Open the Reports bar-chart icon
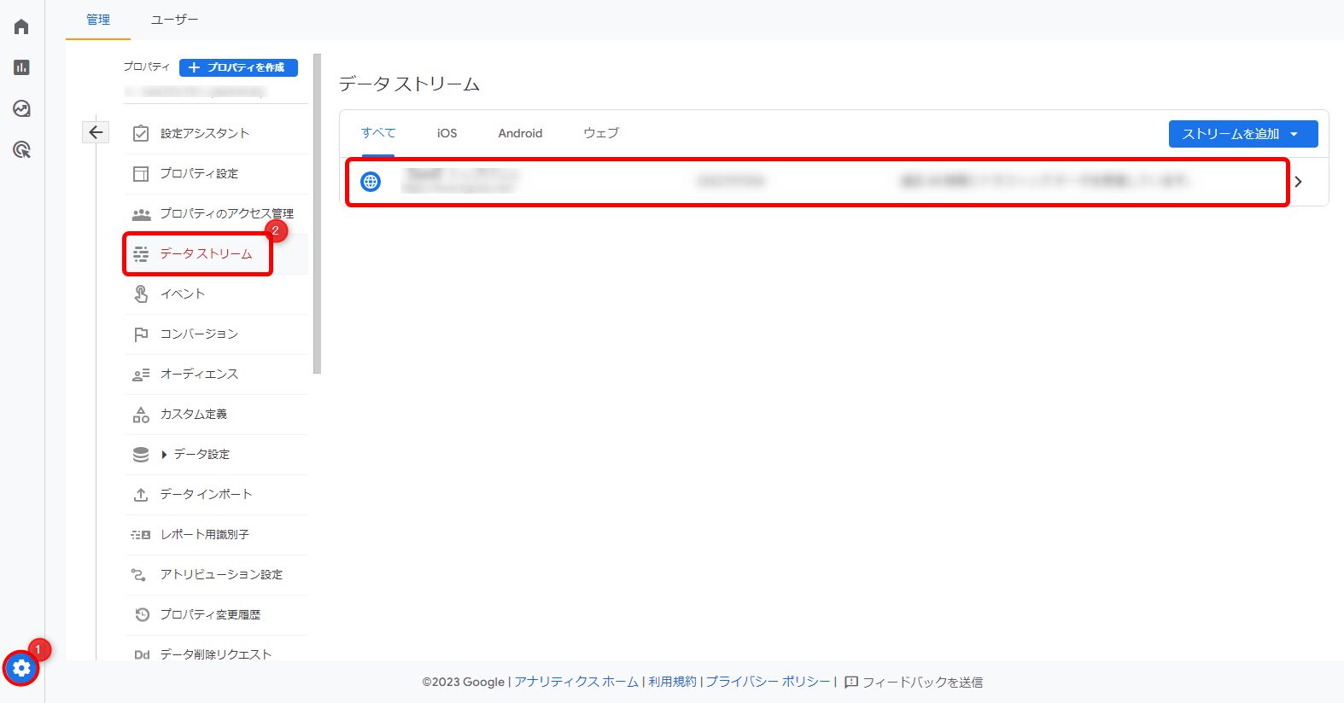Image resolution: width=1344 pixels, height=703 pixels. (x=21, y=67)
